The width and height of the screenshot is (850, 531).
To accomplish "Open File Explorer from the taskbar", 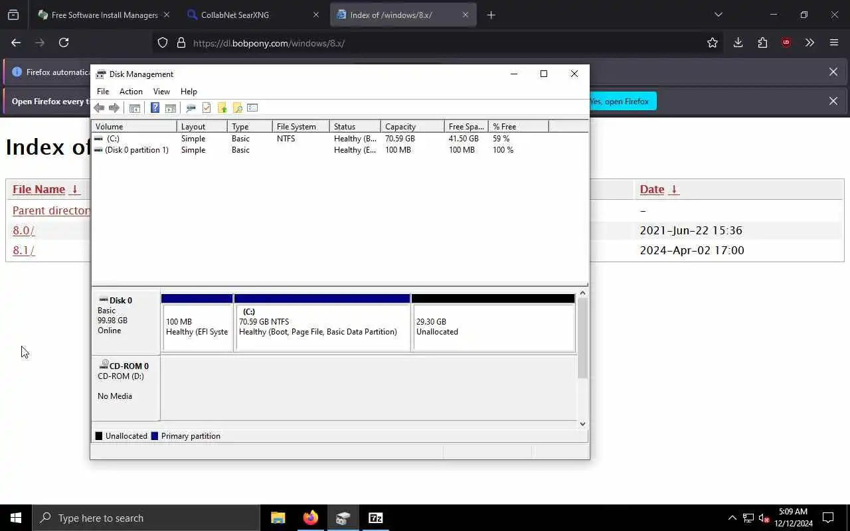I will pos(278,518).
